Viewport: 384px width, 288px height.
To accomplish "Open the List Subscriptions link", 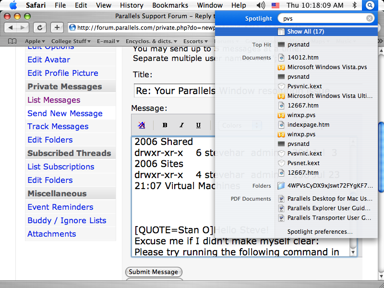I will 61,167.
